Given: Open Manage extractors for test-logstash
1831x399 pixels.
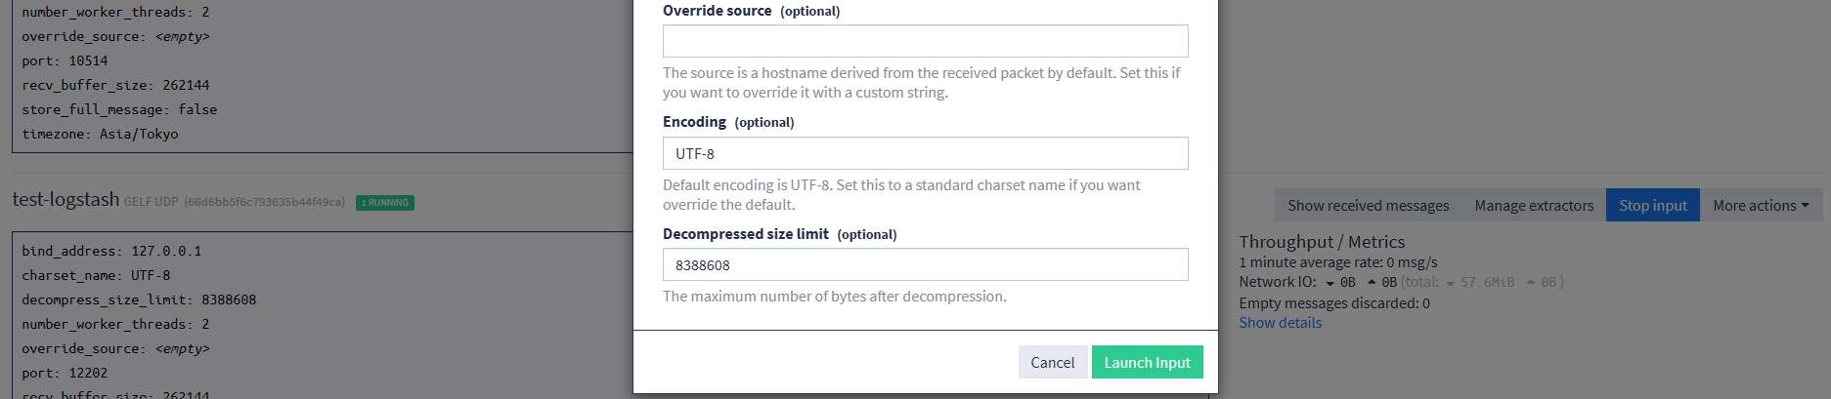Looking at the screenshot, I should point(1534,205).
